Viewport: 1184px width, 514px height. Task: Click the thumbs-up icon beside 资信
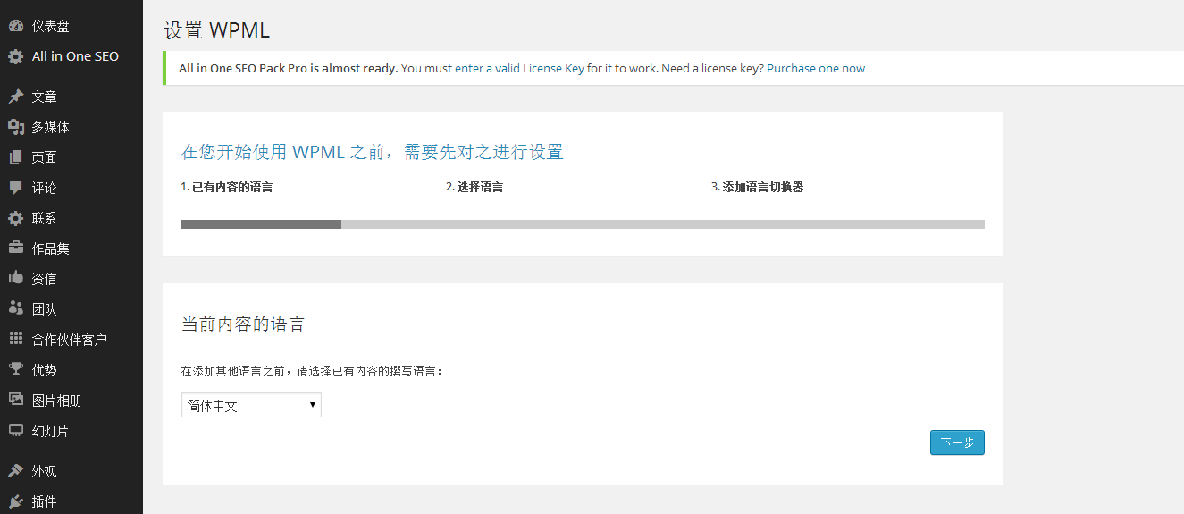click(15, 279)
